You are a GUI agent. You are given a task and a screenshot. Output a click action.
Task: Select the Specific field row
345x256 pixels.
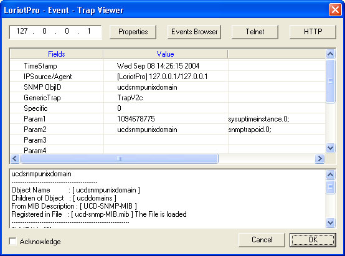point(168,108)
